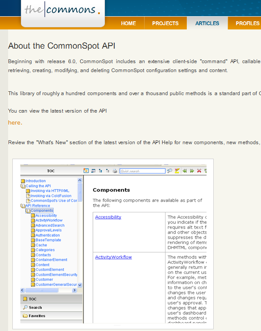Click the Cache book icon in tree

[x=33, y=245]
